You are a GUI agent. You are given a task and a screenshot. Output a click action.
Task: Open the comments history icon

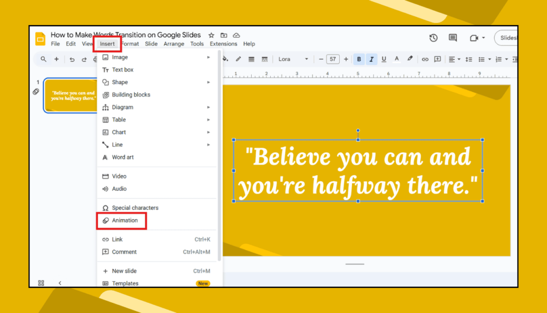click(452, 38)
